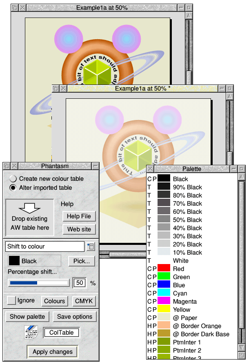Iconise the Phantasm window
This screenshot has width=251, height=362.
(x=95, y=166)
